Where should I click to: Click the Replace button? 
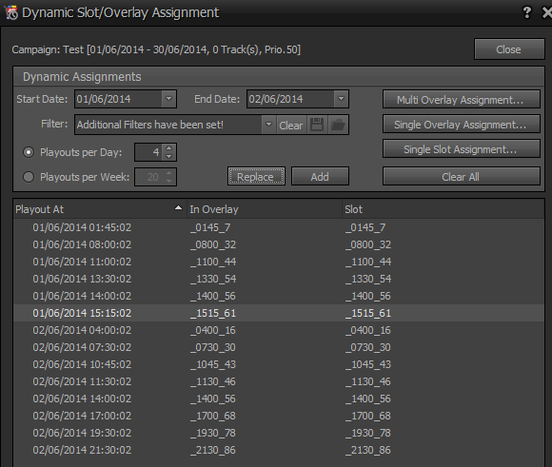[x=256, y=176]
